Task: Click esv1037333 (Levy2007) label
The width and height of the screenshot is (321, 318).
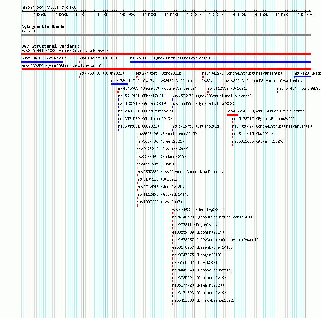Action: click(x=159, y=202)
